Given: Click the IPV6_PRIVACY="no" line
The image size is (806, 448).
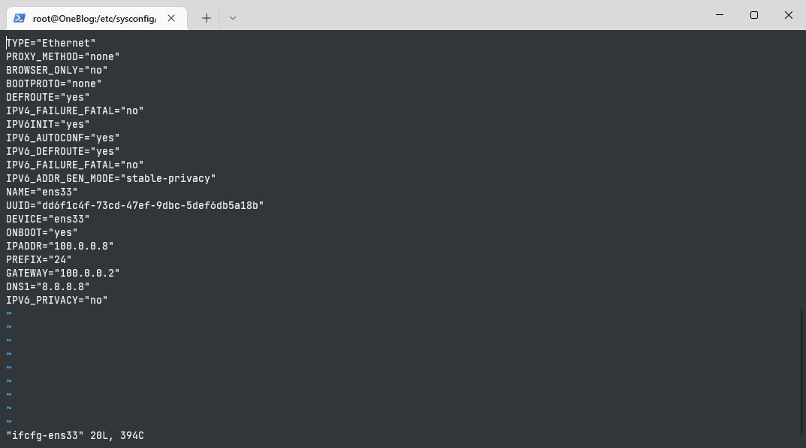Looking at the screenshot, I should click(57, 300).
